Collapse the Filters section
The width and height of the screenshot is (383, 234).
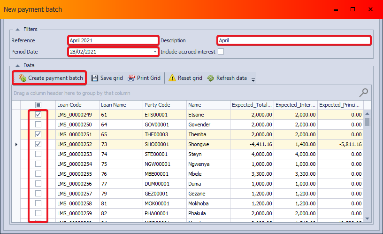(18, 29)
